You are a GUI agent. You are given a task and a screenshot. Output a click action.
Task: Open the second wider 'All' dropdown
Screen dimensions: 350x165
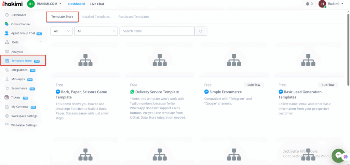(96, 31)
